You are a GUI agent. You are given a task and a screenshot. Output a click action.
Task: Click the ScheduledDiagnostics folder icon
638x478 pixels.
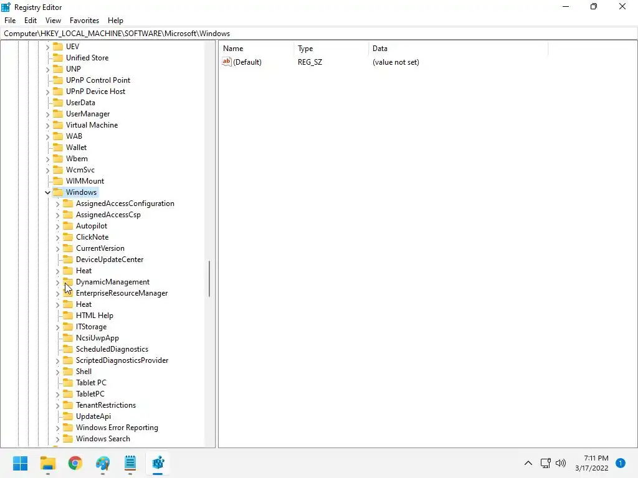pyautogui.click(x=68, y=349)
